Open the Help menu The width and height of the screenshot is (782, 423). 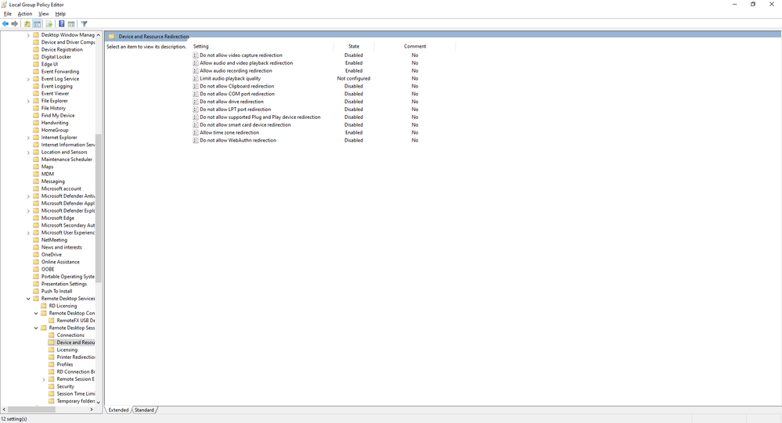point(60,14)
